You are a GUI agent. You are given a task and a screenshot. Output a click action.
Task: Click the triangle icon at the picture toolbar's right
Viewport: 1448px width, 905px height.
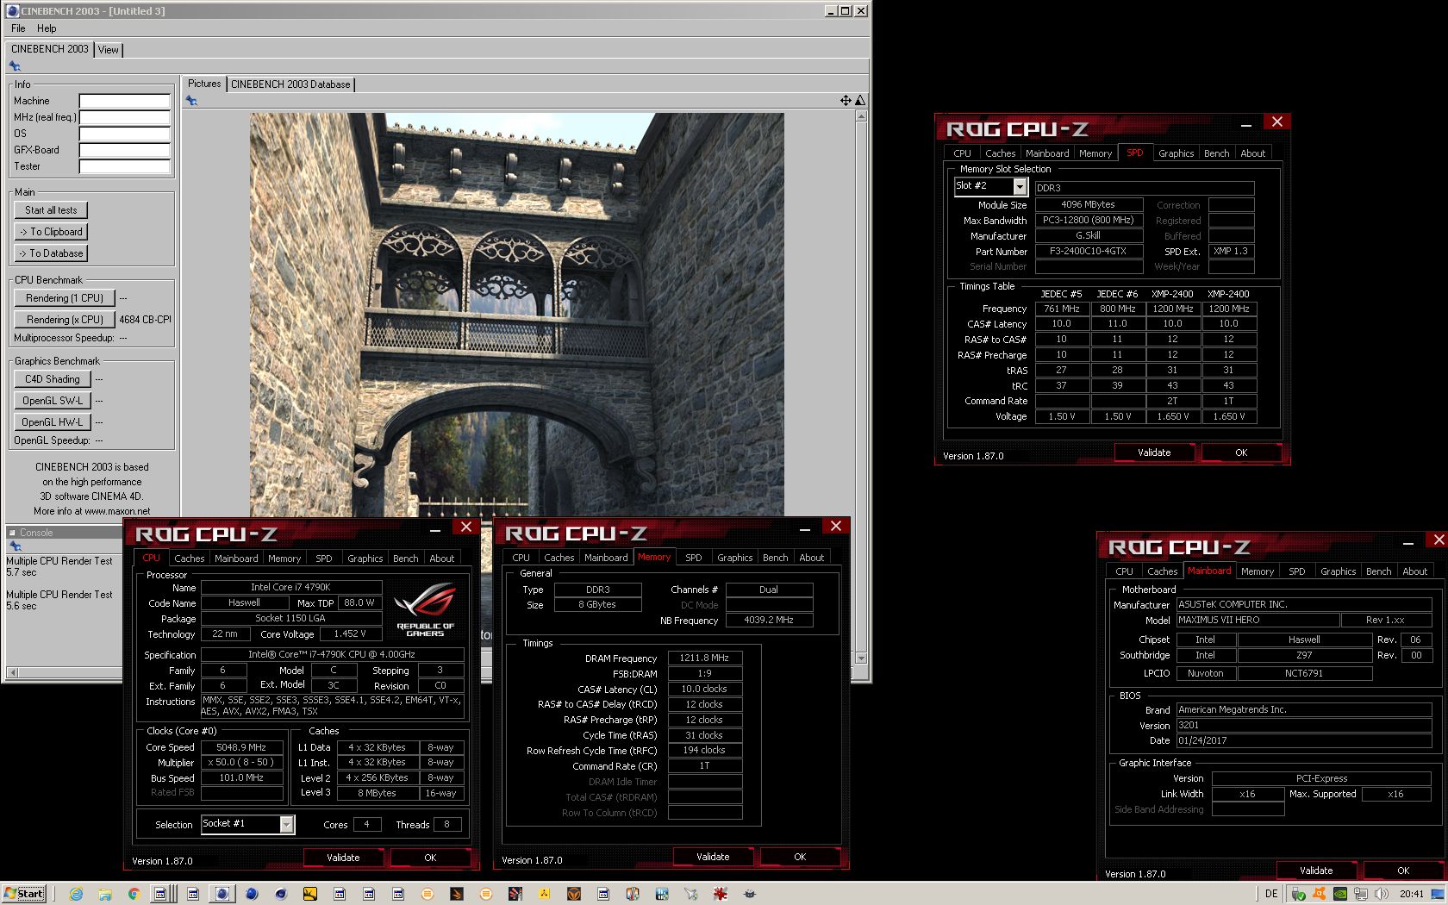(860, 101)
